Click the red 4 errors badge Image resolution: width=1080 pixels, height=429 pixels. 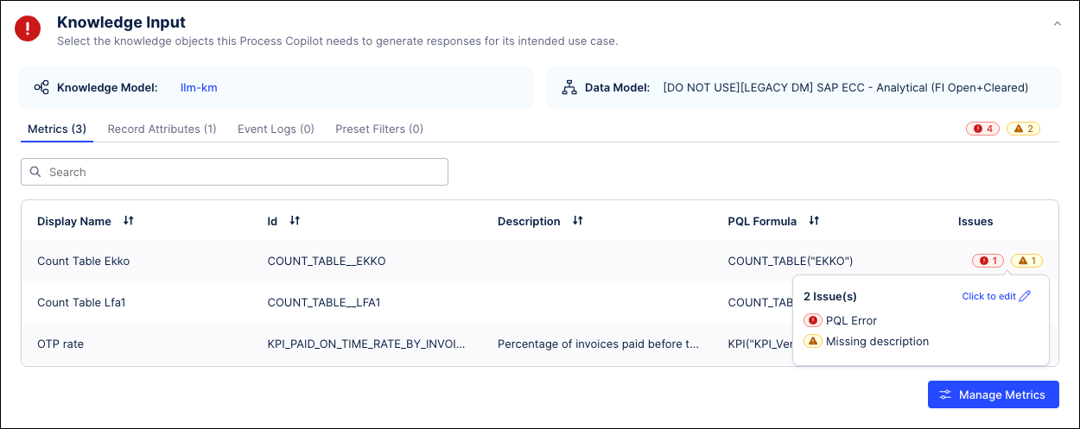(x=982, y=129)
